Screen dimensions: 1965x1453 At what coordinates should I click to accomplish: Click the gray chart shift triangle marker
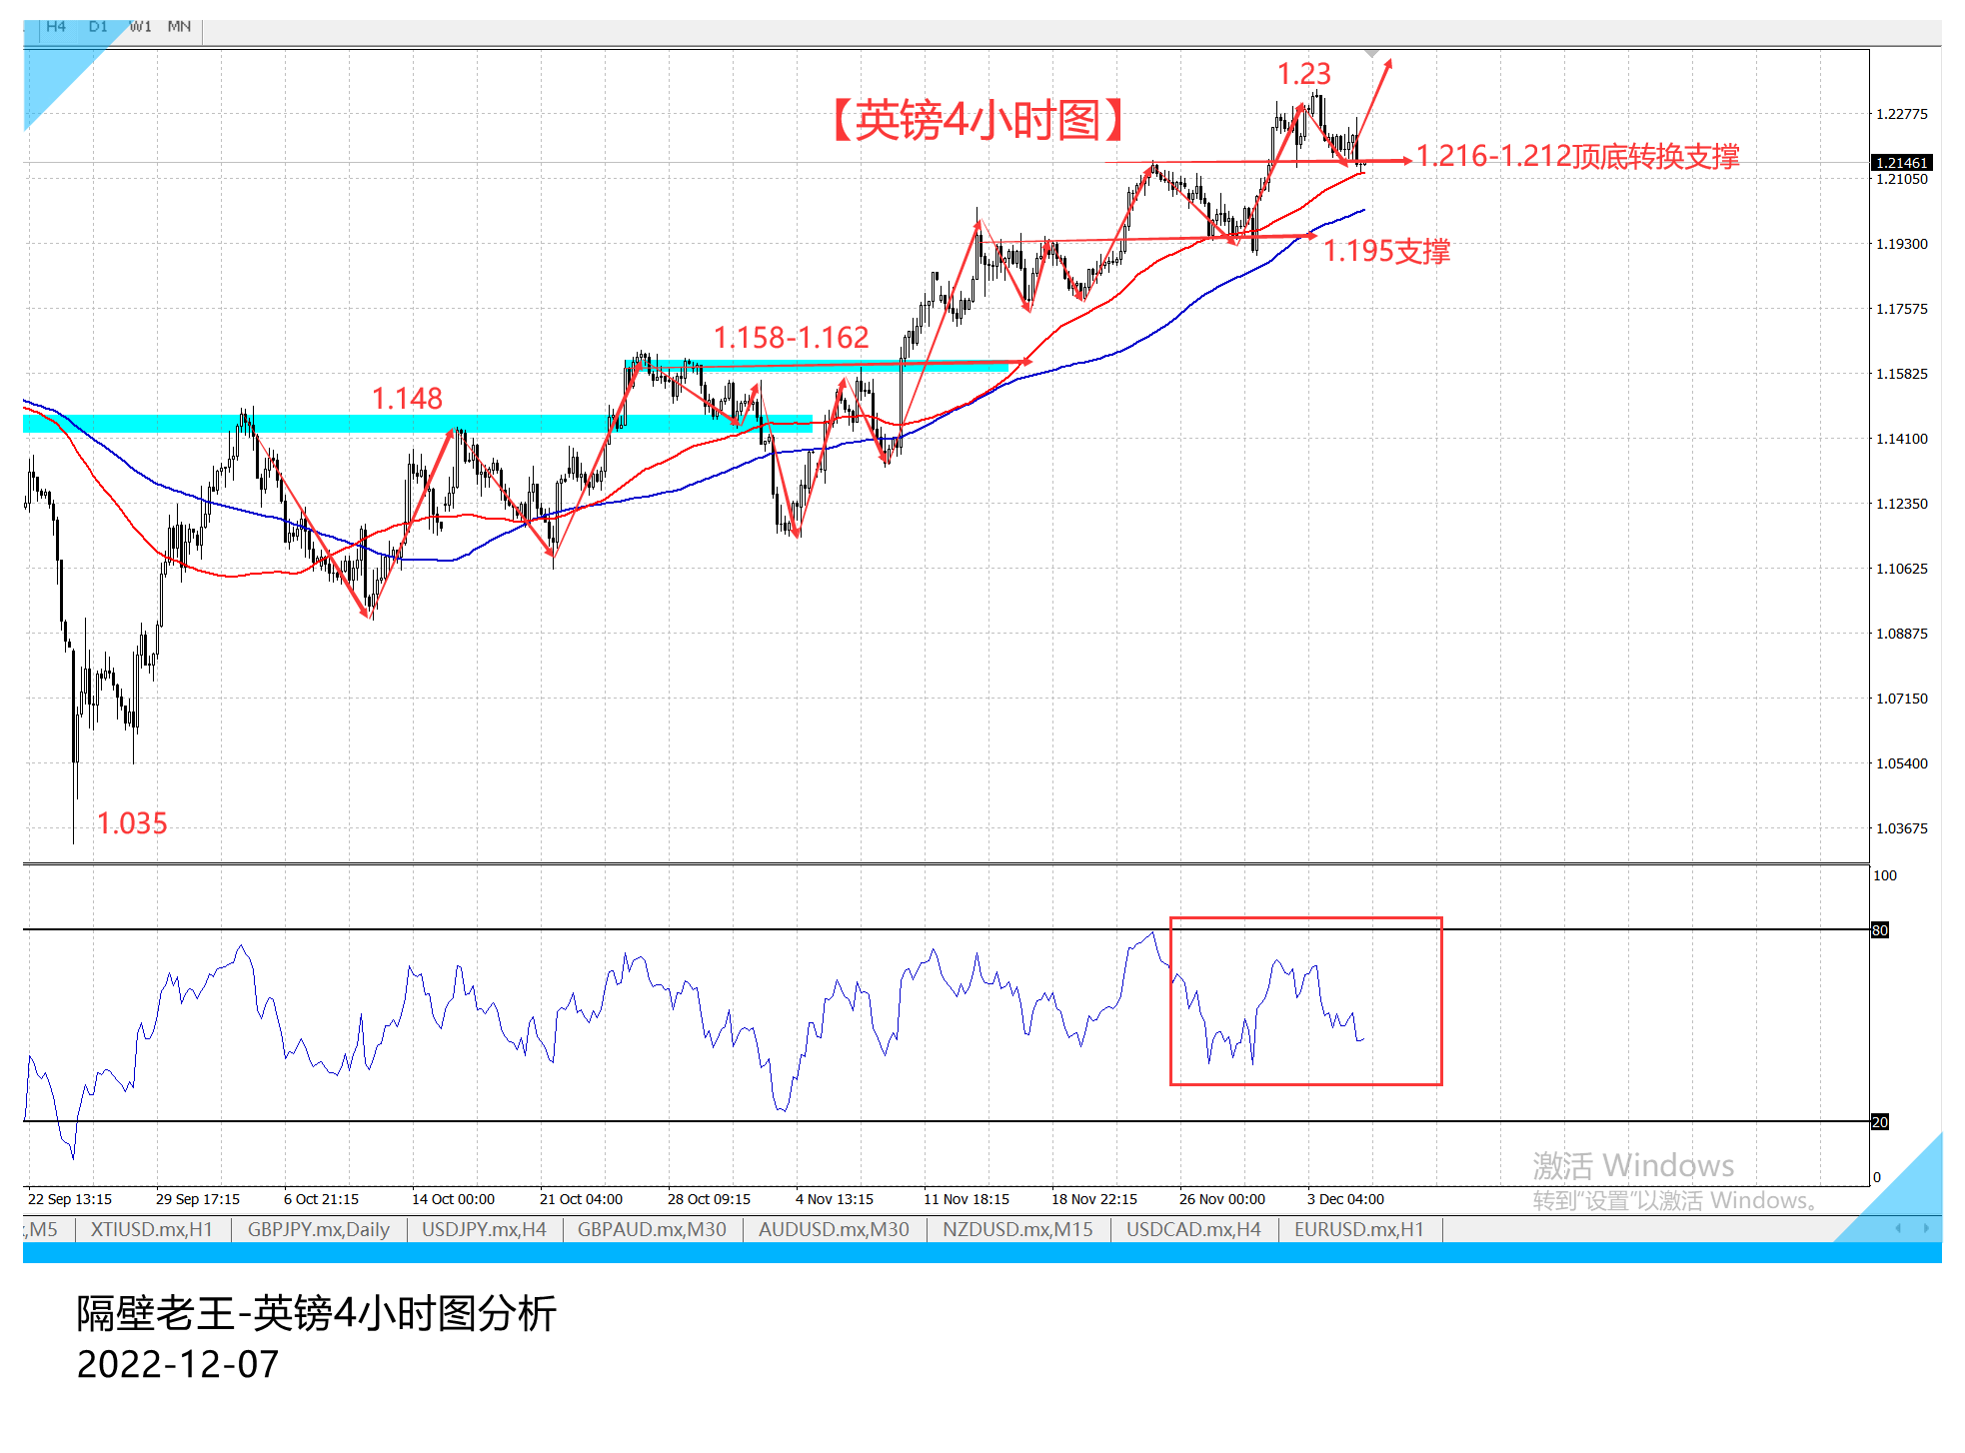[1372, 53]
